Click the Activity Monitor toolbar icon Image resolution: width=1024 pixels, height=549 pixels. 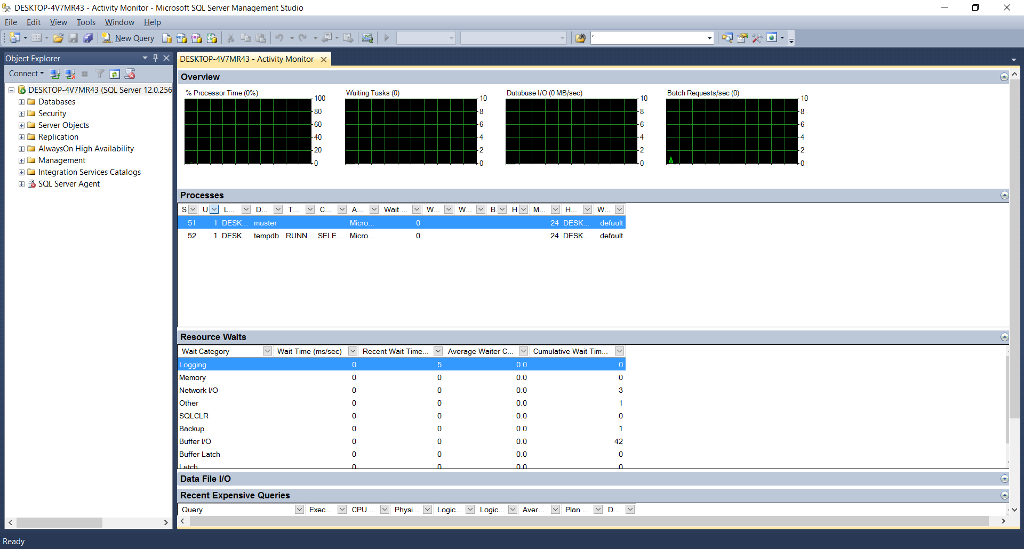(367, 38)
